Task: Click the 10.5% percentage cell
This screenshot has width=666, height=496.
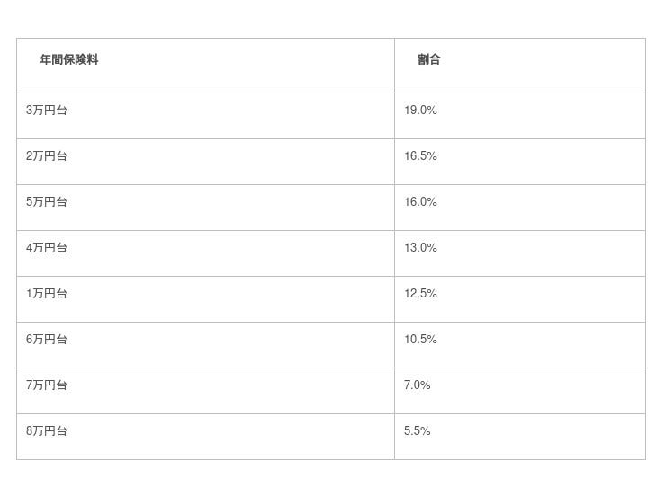Action: tap(420, 340)
